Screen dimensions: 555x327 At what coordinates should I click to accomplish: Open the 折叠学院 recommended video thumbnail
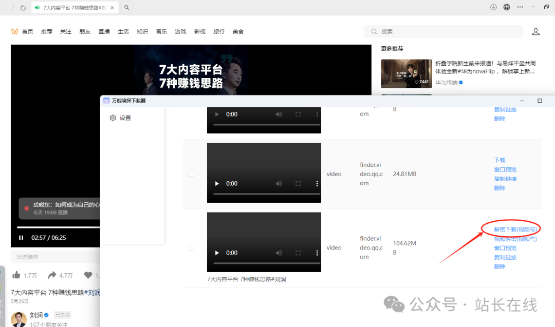click(x=406, y=73)
